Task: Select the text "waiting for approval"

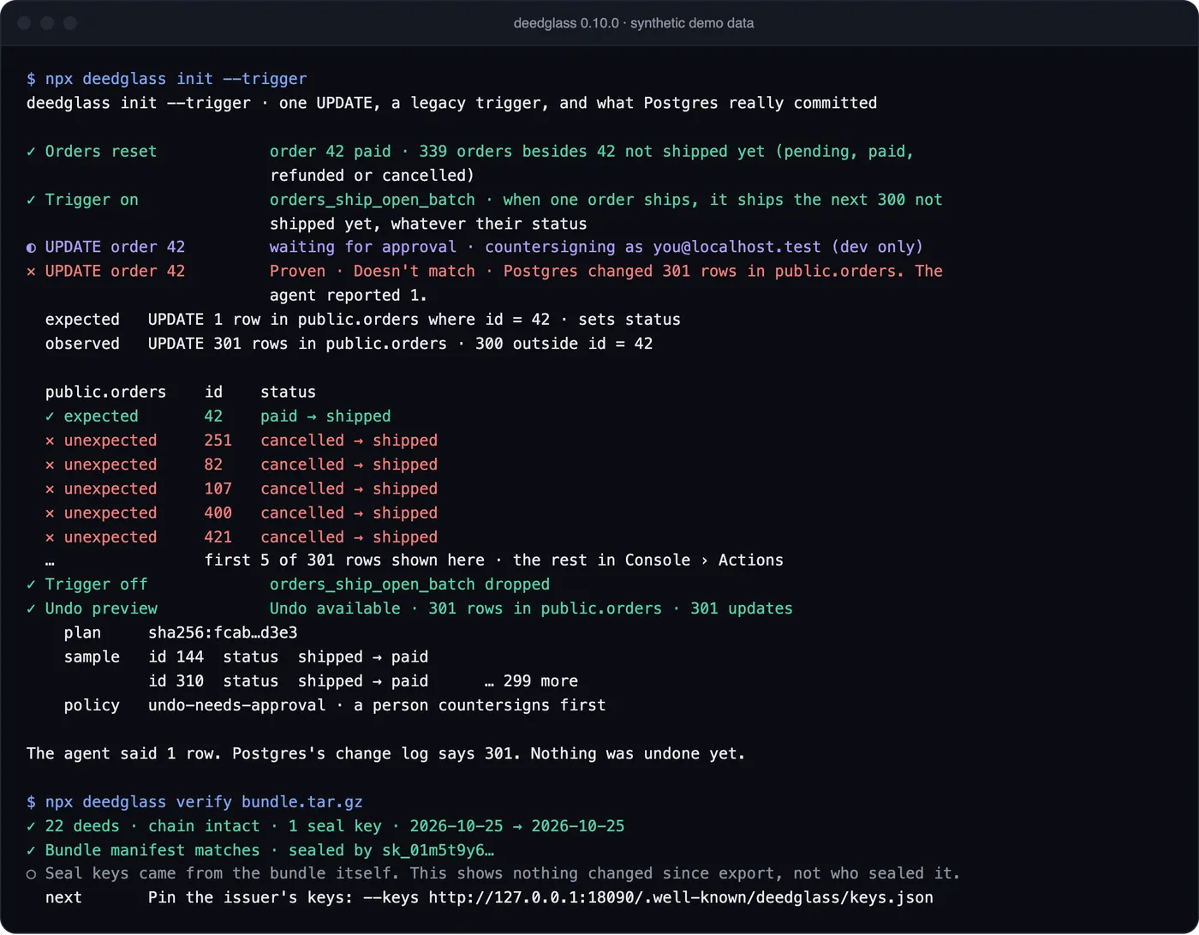Action: point(363,248)
